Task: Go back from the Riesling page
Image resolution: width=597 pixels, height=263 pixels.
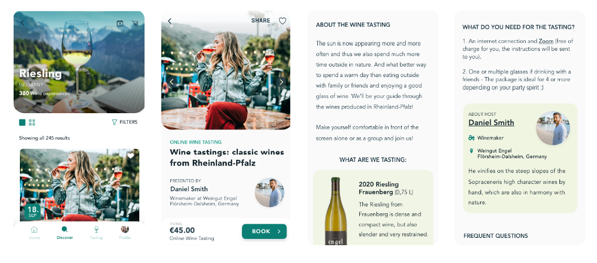Action: (x=23, y=23)
